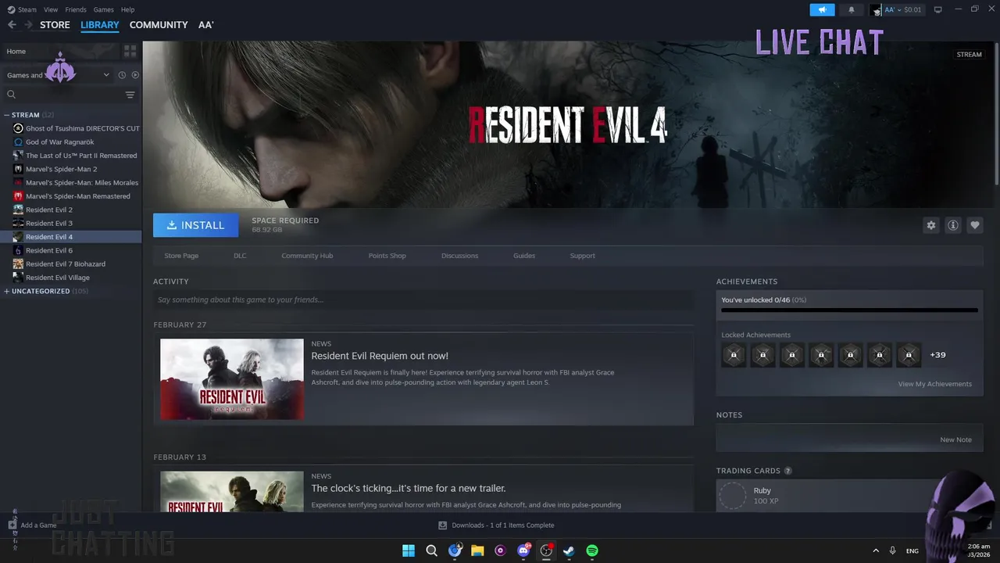Viewport: 1000px width, 563px height.
Task: Open the Friends menu
Action: (76, 9)
